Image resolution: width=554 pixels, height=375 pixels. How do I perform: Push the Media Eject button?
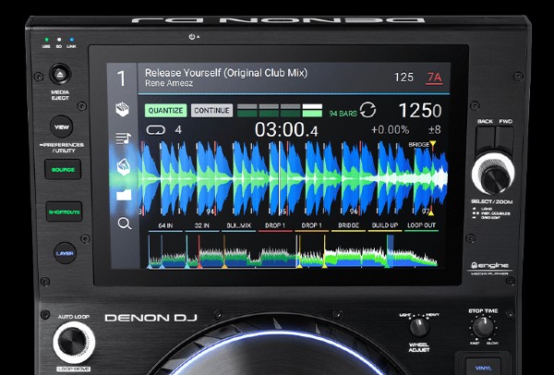point(60,74)
